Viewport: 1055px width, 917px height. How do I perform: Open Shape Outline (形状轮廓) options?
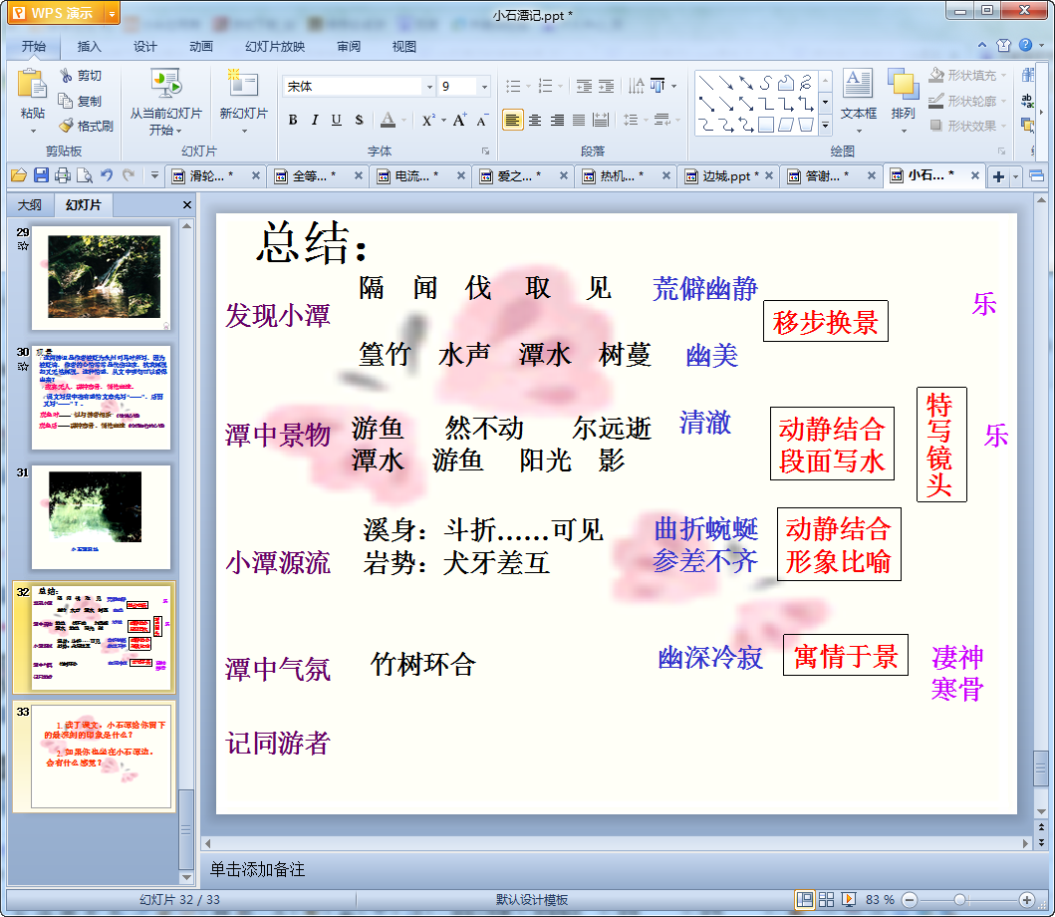tap(967, 101)
